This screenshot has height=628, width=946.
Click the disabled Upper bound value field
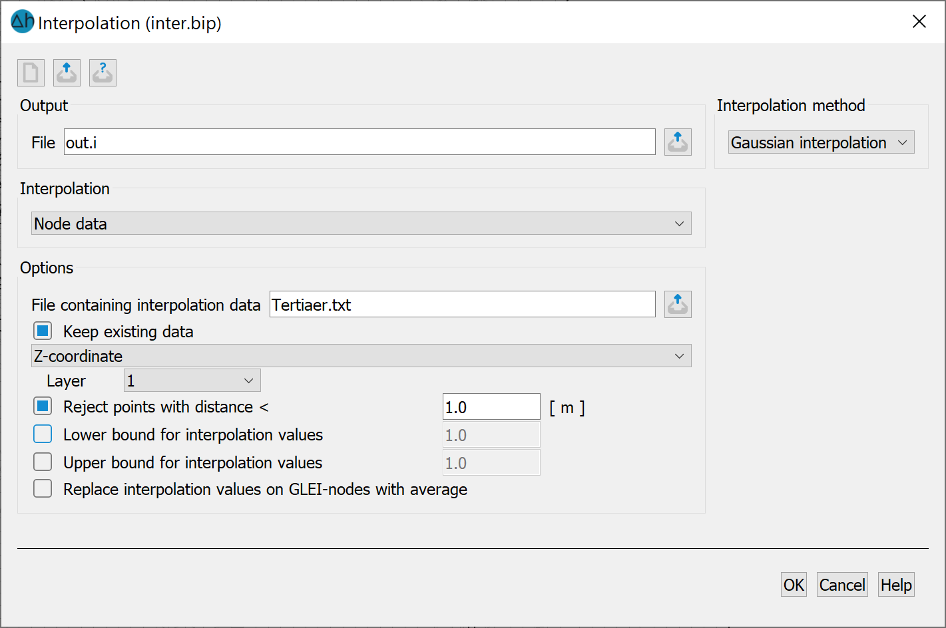click(x=491, y=463)
